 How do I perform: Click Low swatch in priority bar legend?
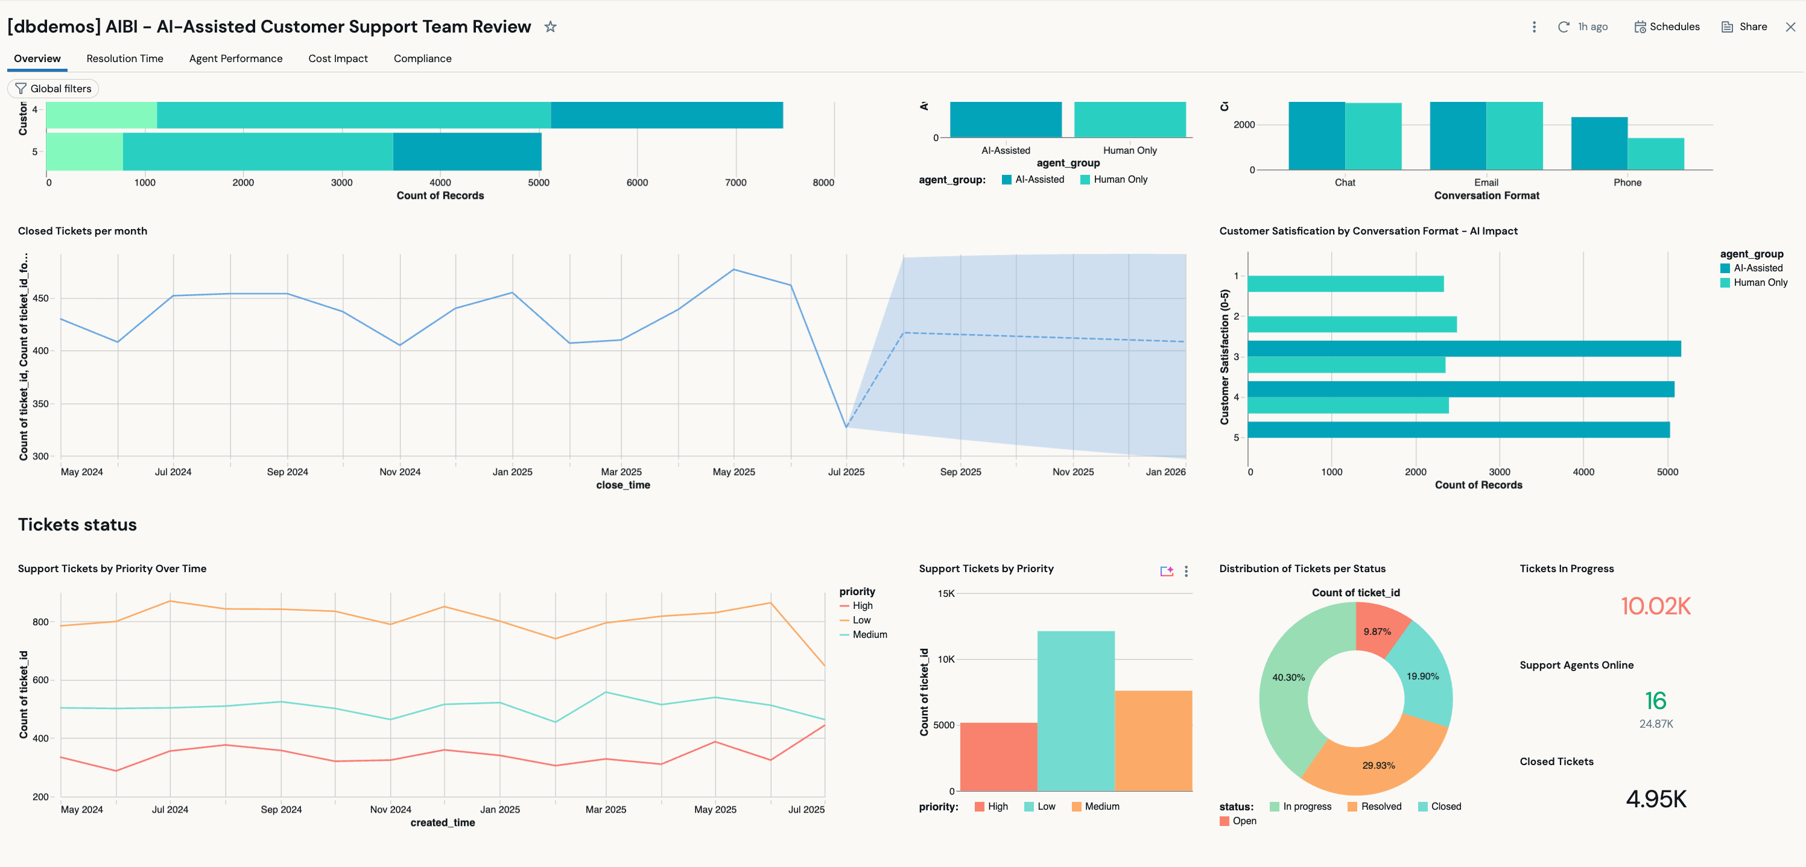click(1029, 807)
